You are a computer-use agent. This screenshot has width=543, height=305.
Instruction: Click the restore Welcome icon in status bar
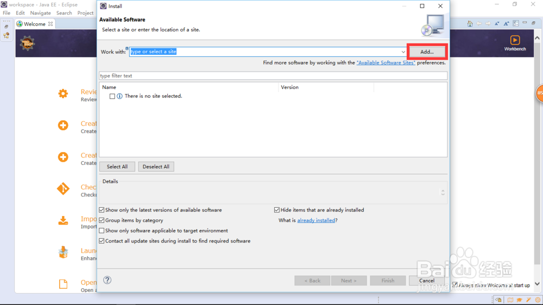pos(498,300)
